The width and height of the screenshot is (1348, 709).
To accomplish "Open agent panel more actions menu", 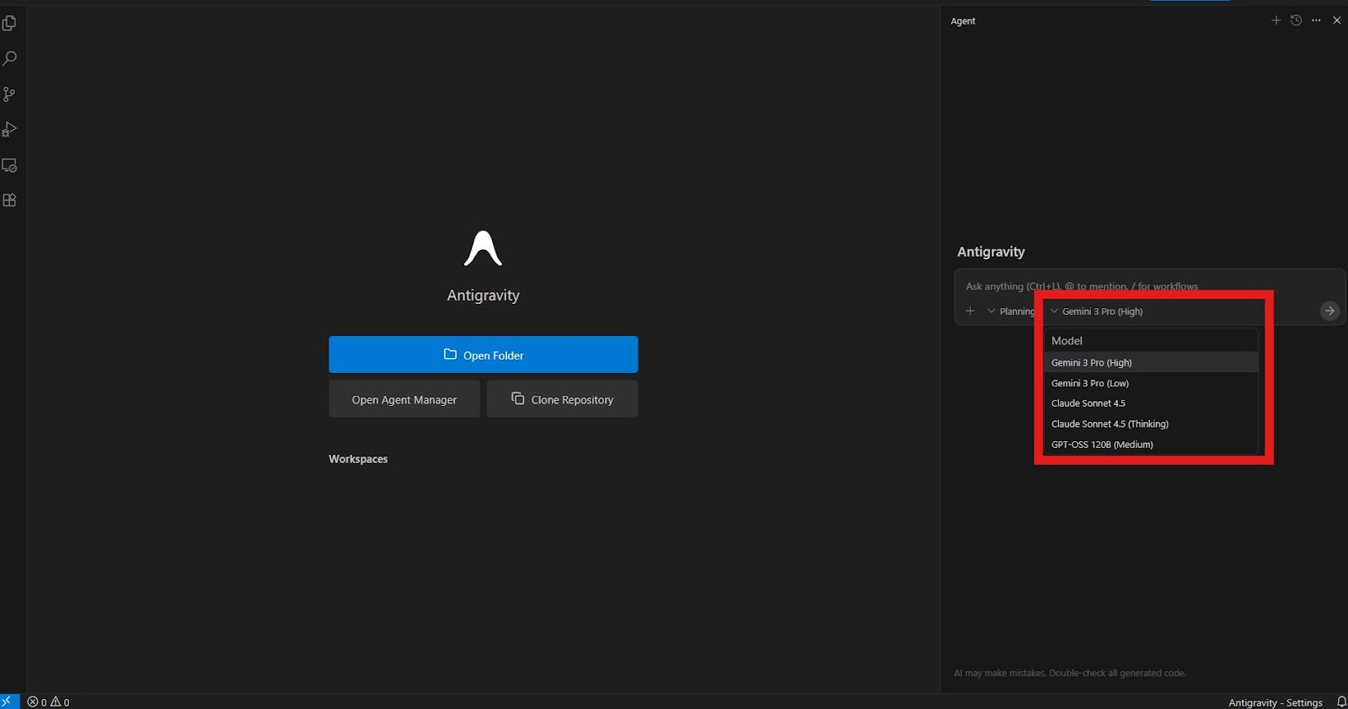I will [x=1316, y=20].
